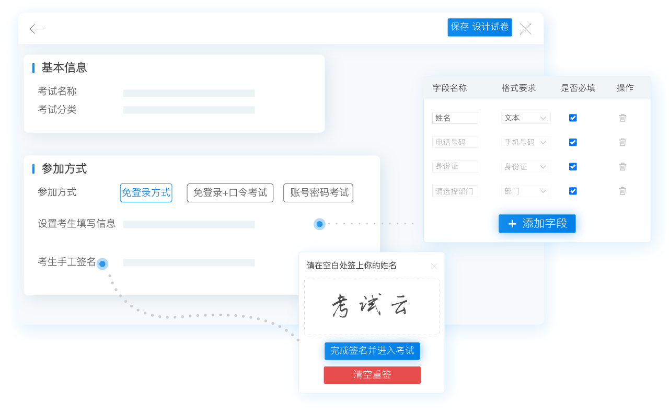The height and width of the screenshot is (413, 669).
Task: Click trash icon for 身份证 row
Action: (x=622, y=167)
